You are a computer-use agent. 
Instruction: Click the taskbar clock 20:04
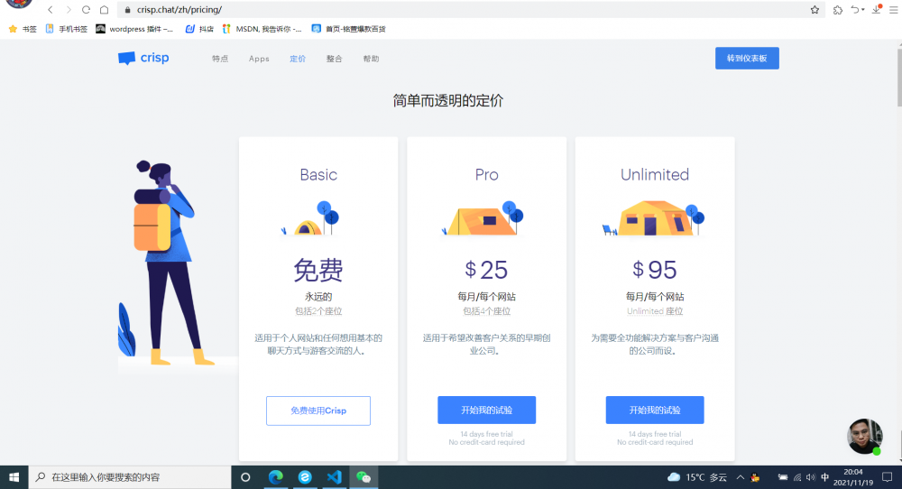tap(853, 472)
